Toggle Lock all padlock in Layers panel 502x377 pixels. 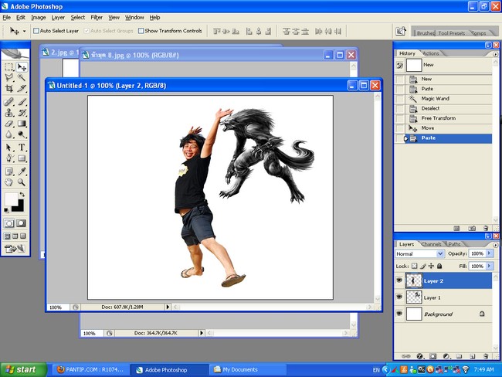tap(439, 266)
